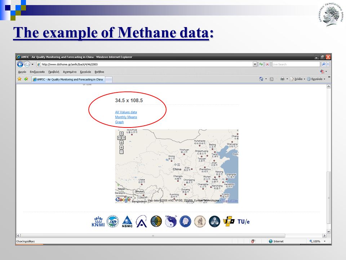Click the Google logo on the map
Screen dimensions: 346x260
point(123,200)
